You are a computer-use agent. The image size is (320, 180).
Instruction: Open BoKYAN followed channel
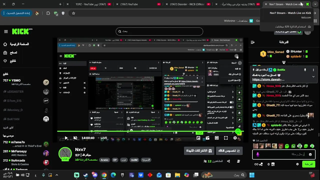click(26, 119)
